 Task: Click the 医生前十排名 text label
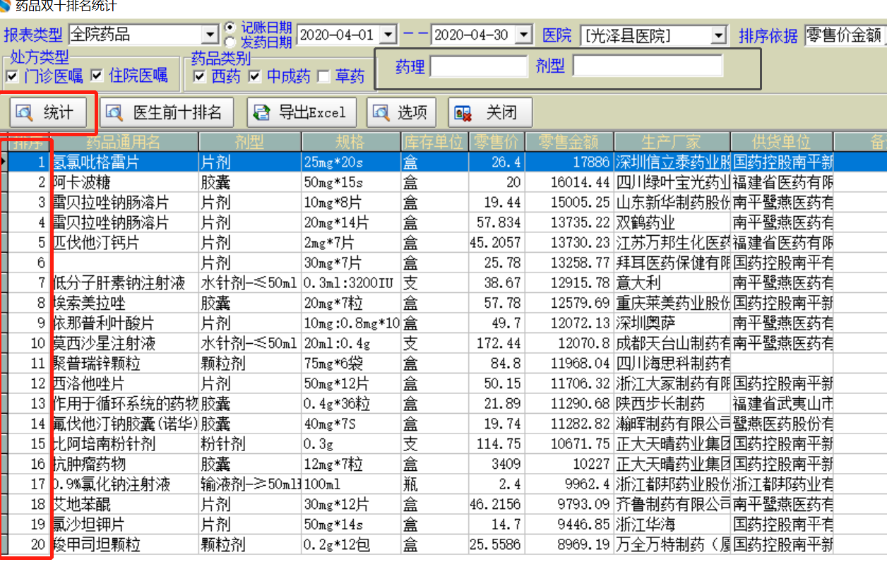(177, 113)
